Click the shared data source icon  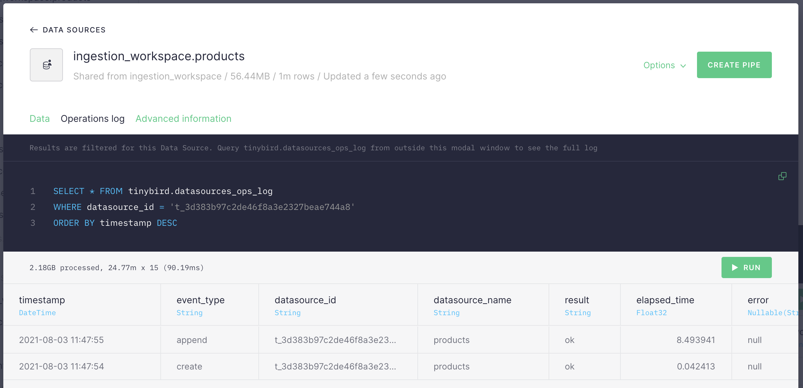tap(46, 65)
